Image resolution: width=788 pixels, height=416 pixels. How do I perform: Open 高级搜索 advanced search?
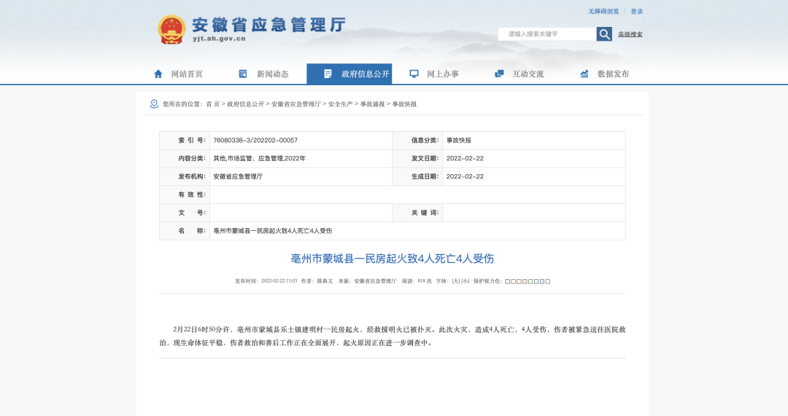[630, 34]
